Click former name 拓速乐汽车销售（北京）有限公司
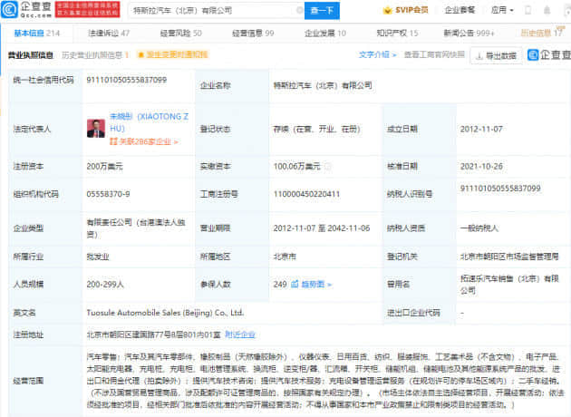Screen dimensions: 571x417 point(509,285)
